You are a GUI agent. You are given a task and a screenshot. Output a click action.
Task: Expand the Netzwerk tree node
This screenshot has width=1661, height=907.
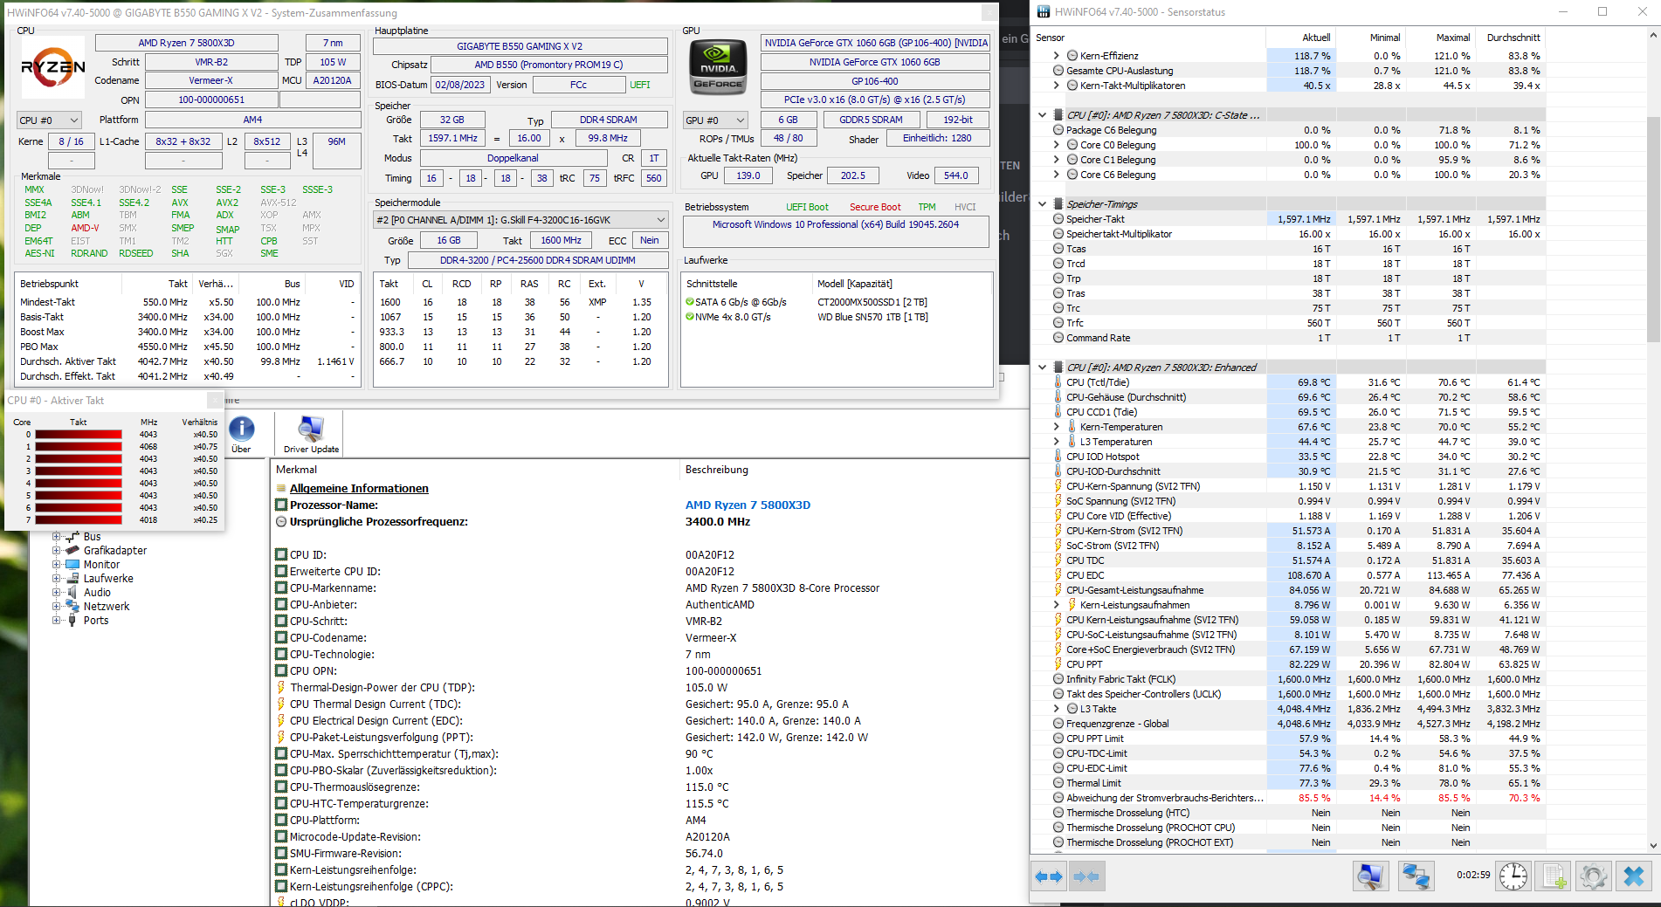pyautogui.click(x=57, y=606)
